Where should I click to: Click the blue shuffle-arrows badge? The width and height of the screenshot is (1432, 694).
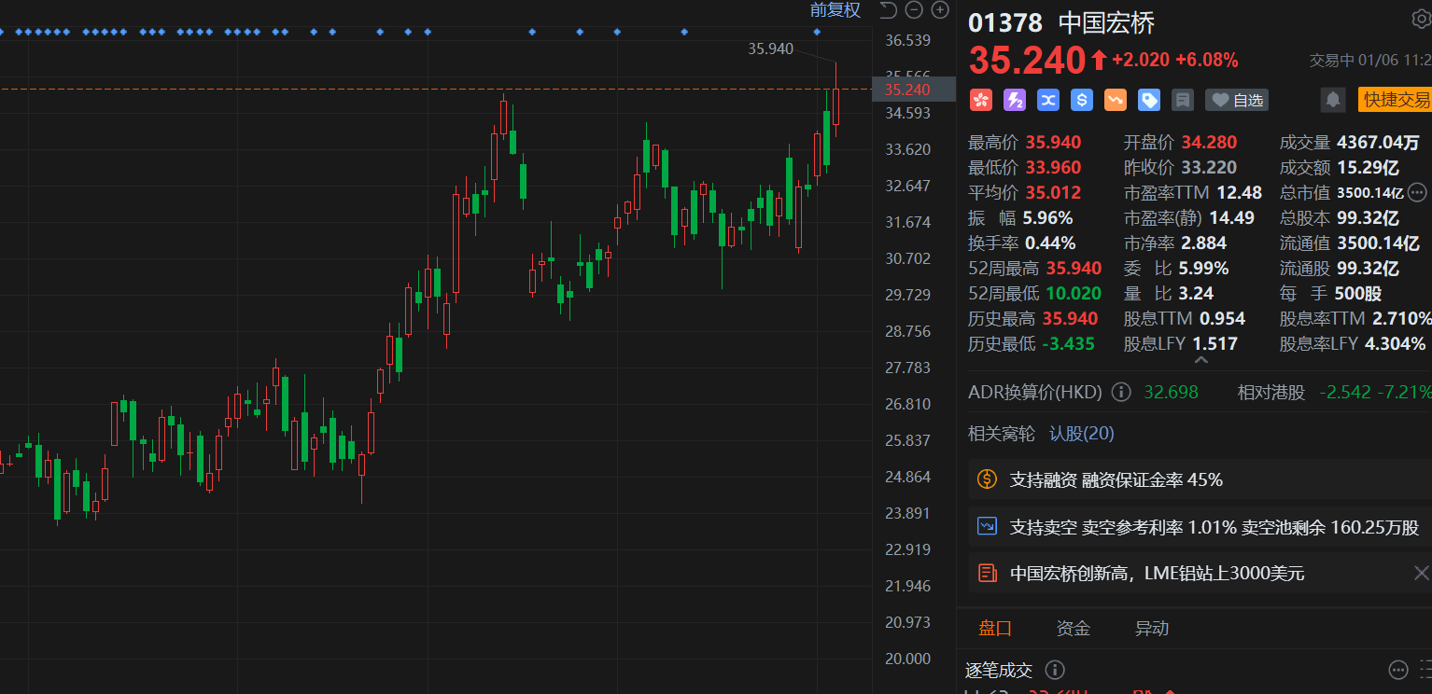[1047, 100]
